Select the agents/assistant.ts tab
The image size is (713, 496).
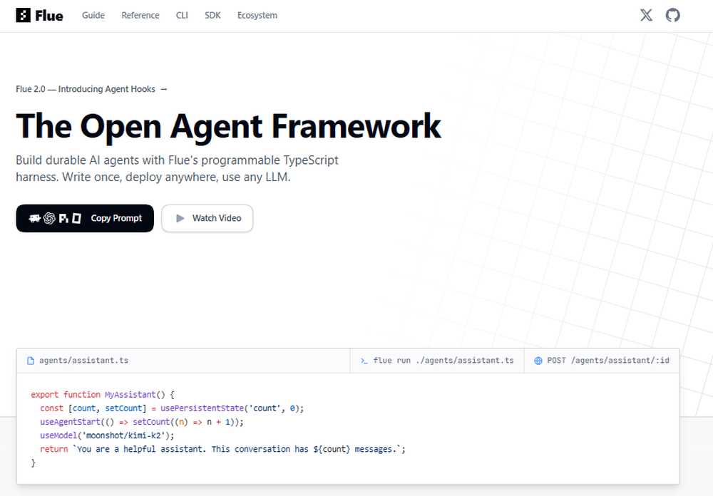coord(183,361)
